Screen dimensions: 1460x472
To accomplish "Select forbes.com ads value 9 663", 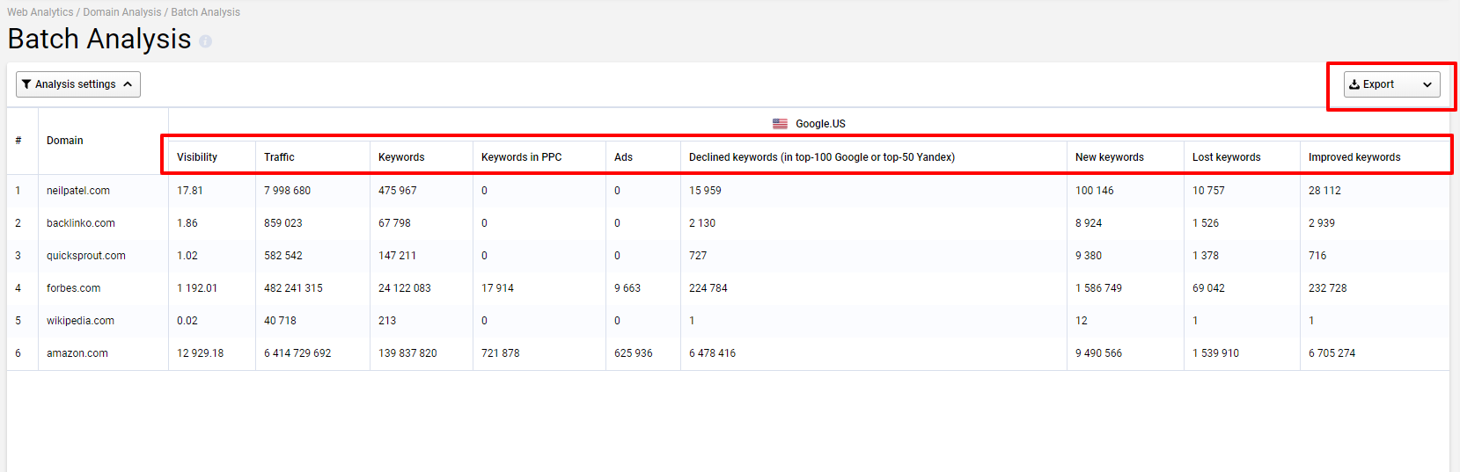I will click(627, 288).
